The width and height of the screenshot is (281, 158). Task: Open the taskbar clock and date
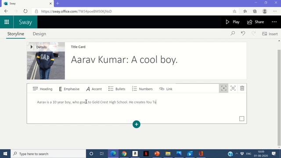point(261,154)
